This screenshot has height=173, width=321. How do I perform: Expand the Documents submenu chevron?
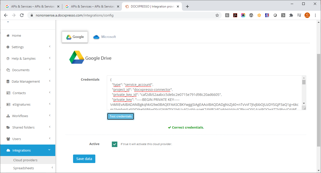click(x=50, y=69)
